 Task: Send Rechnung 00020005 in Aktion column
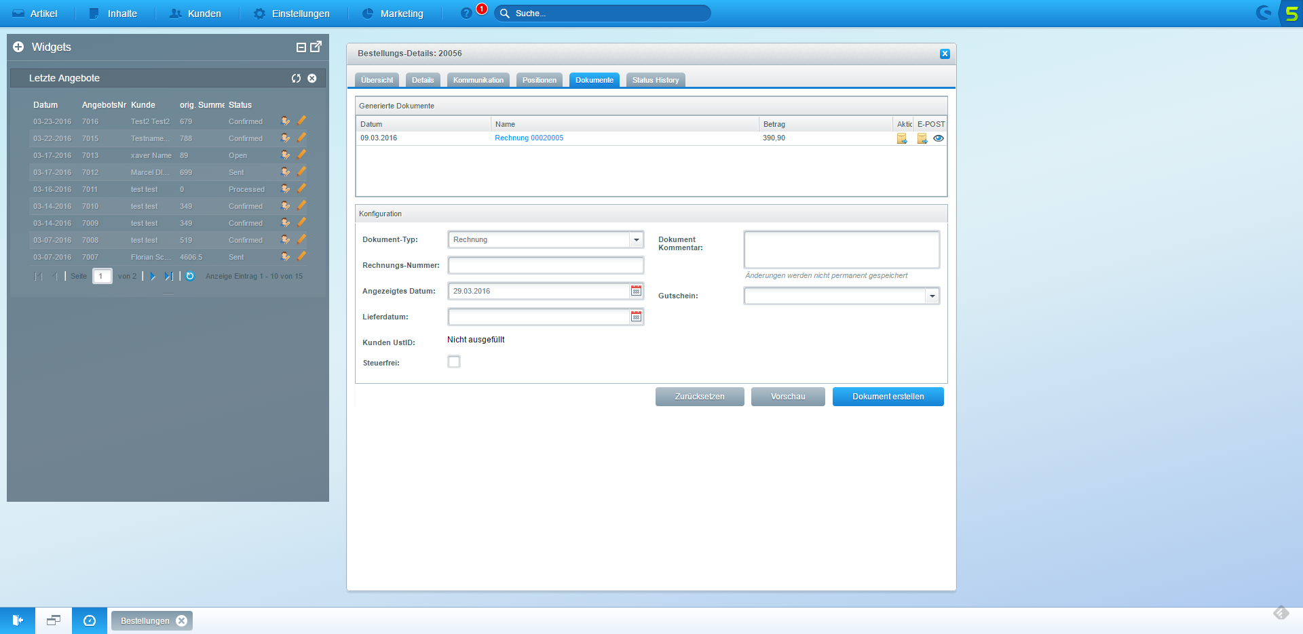(902, 138)
